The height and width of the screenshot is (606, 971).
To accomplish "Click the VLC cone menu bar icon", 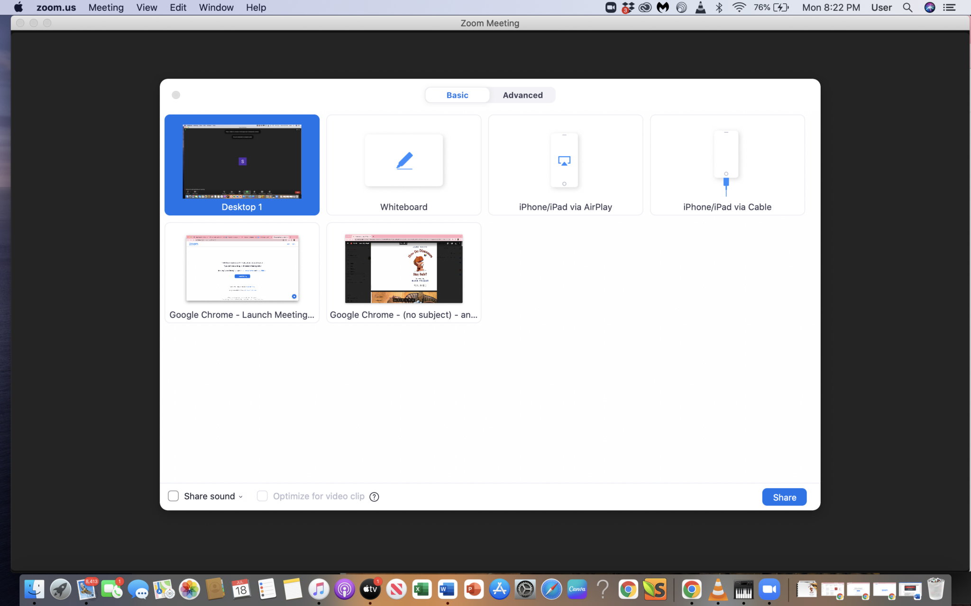I will pos(700,7).
